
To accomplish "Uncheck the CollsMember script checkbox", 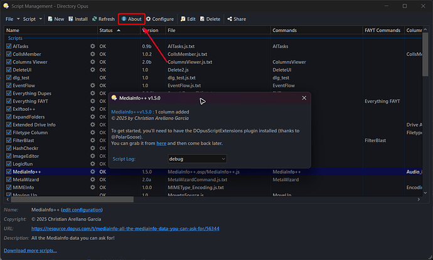I will pos(9,54).
